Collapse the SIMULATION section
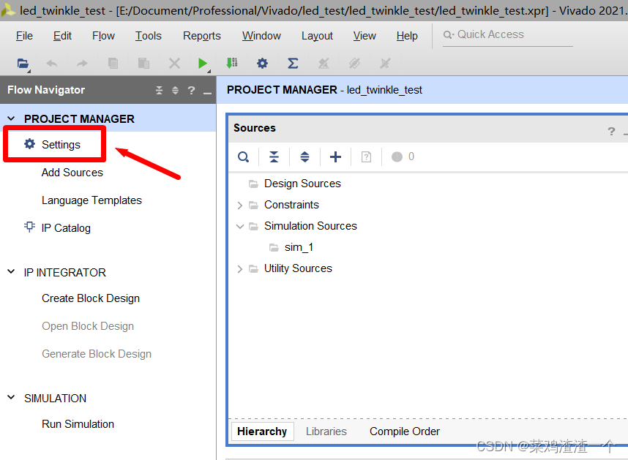 click(x=11, y=398)
